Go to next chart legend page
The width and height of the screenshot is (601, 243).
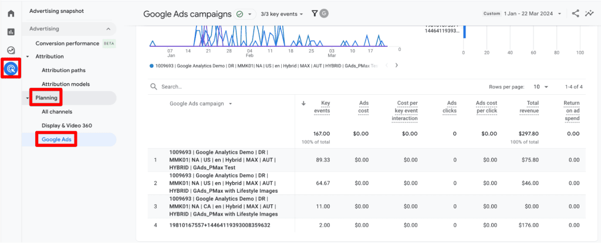pos(396,66)
